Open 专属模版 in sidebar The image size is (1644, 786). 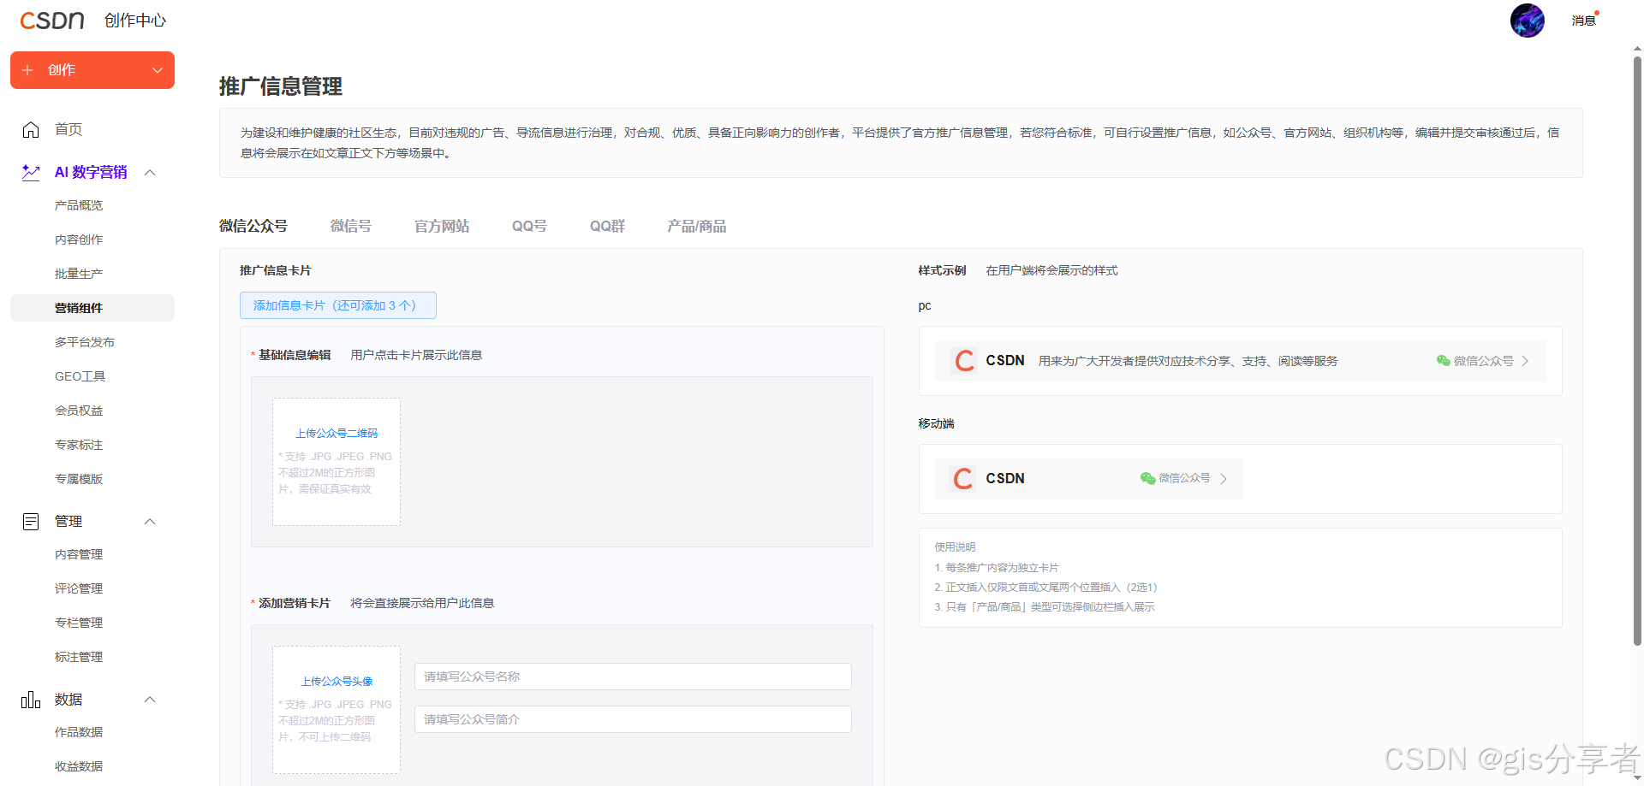point(79,479)
